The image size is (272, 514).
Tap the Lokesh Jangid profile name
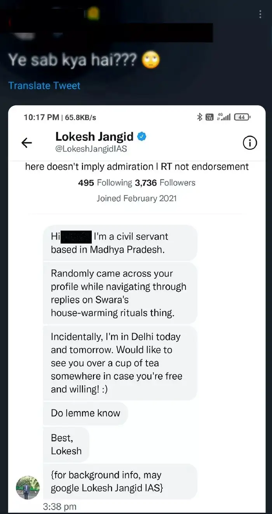click(94, 137)
